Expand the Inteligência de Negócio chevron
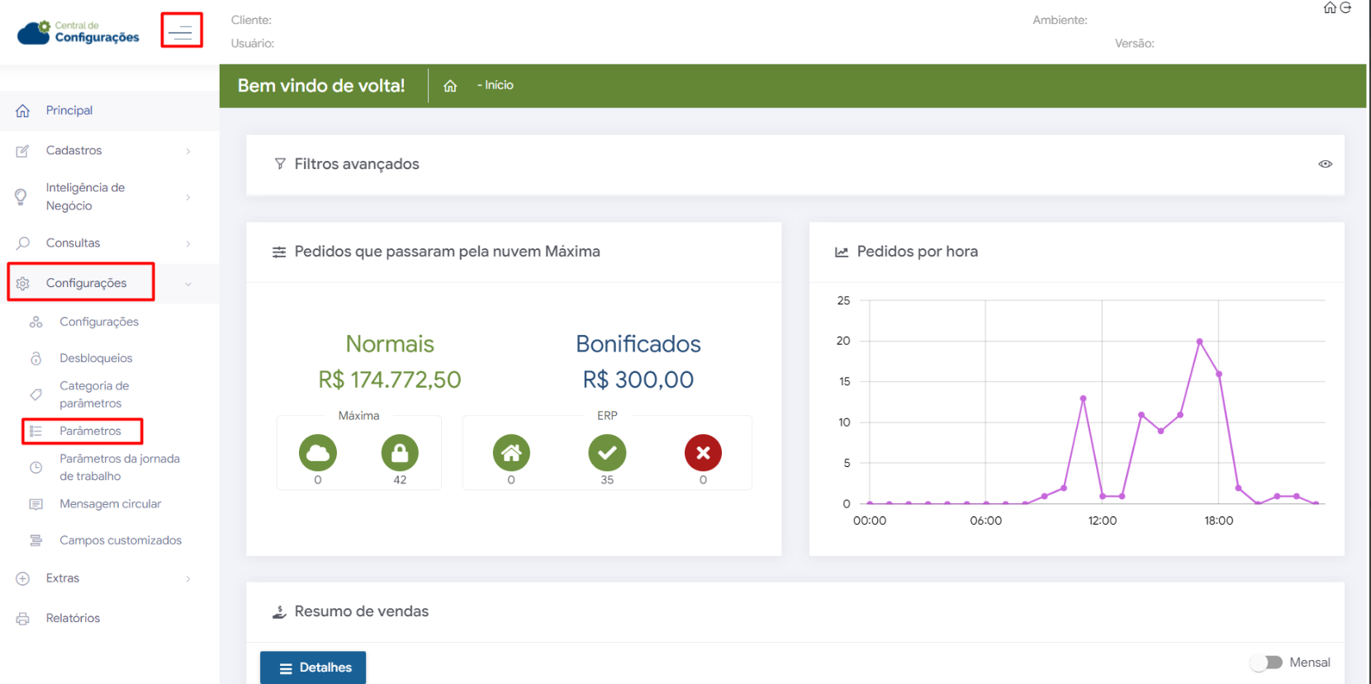Screen dimensions: 1371x684 [x=188, y=197]
